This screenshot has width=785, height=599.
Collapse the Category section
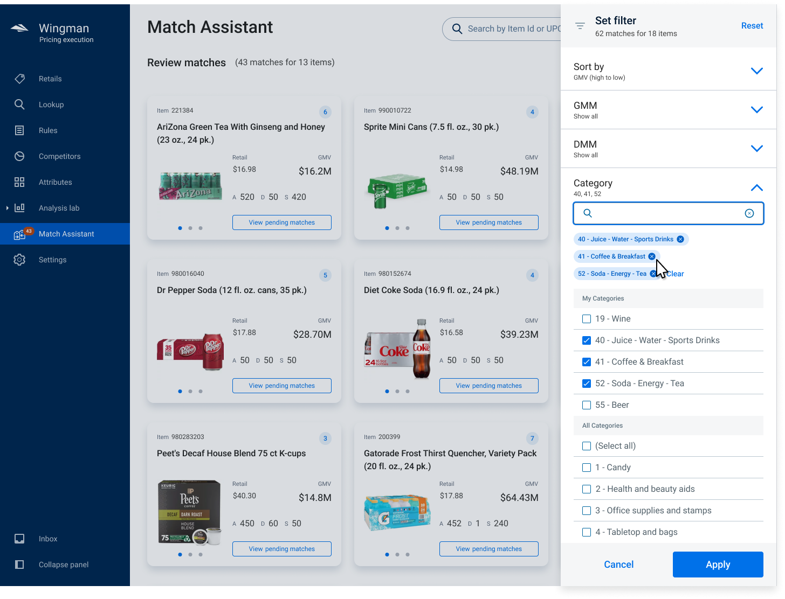coord(756,187)
